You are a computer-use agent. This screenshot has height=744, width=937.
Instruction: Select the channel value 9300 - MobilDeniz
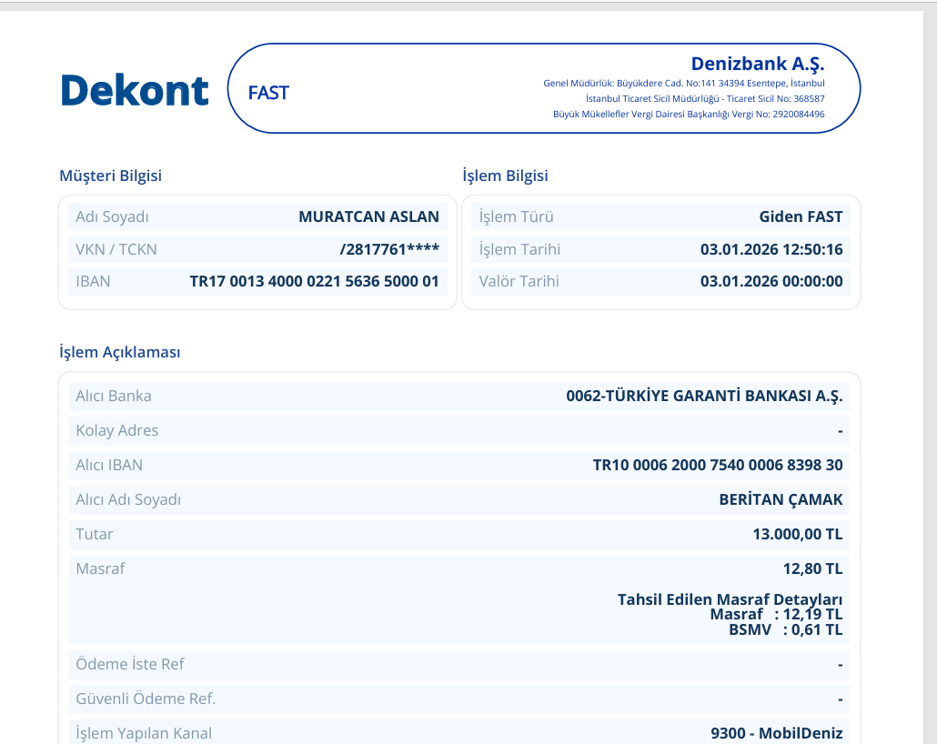point(777,733)
